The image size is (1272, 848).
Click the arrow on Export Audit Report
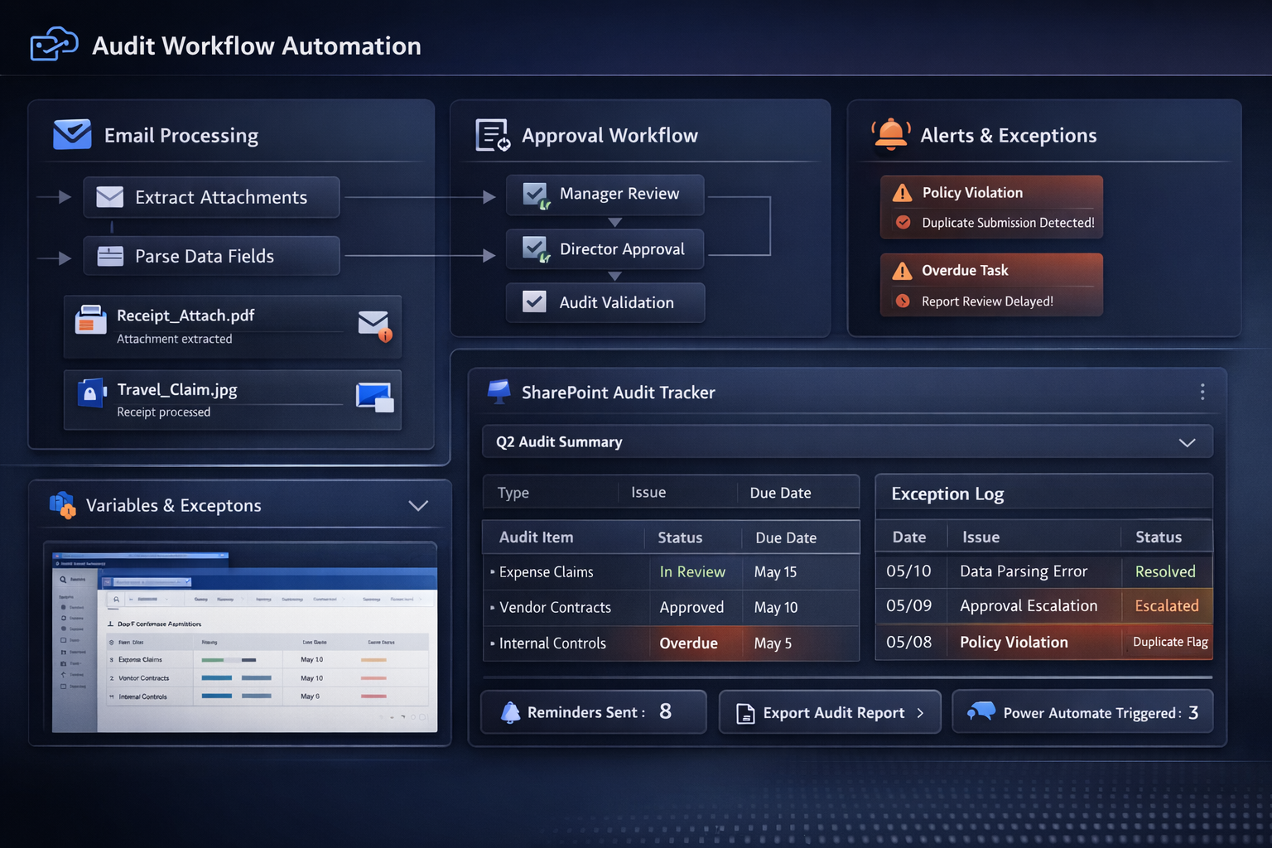[x=920, y=713]
